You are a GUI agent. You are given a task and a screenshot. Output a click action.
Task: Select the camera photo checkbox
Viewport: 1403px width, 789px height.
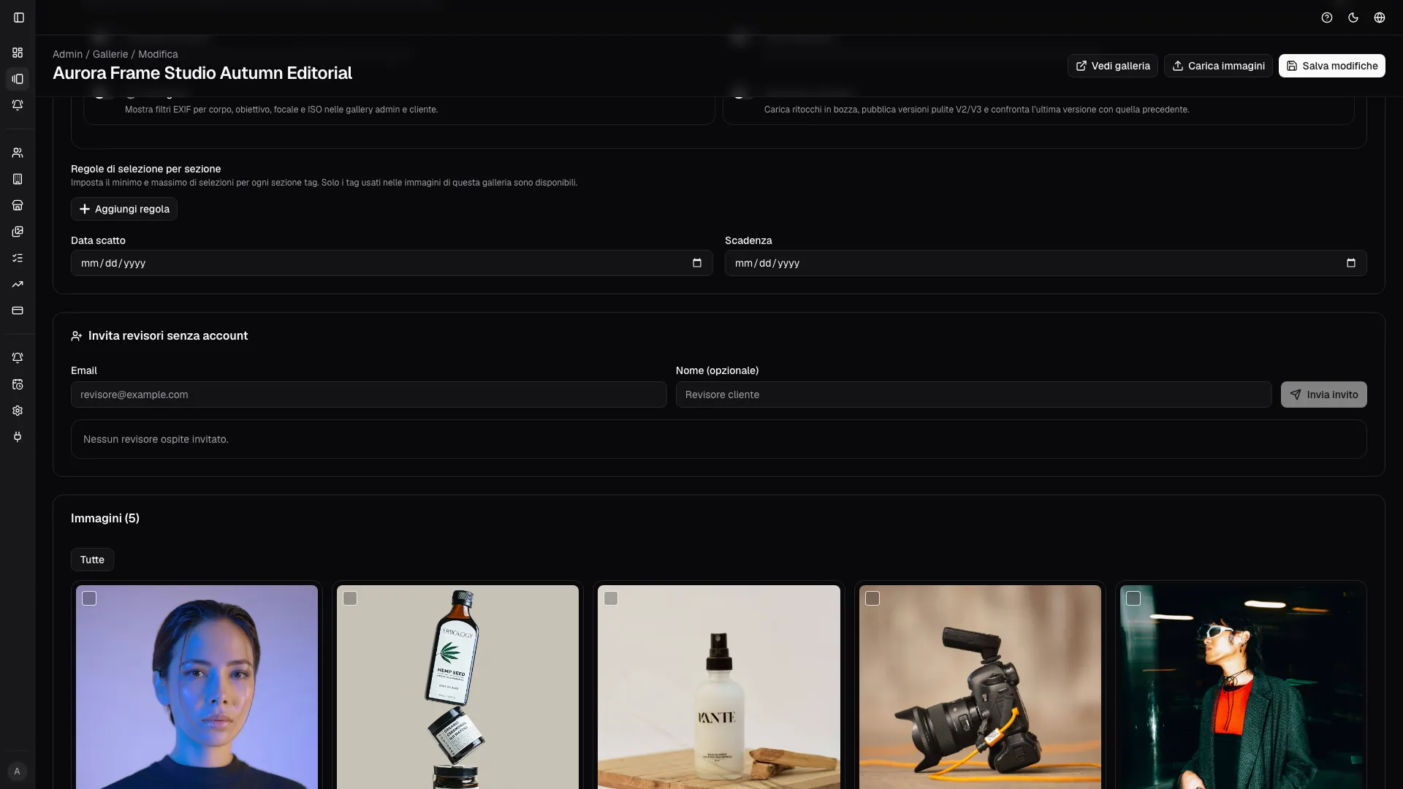(x=872, y=598)
